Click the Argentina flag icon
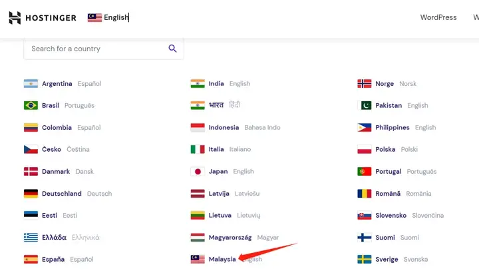This screenshot has height=273, width=479. coord(31,83)
